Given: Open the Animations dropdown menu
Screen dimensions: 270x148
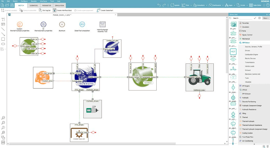Looking at the screenshot, I should tap(207, 5).
